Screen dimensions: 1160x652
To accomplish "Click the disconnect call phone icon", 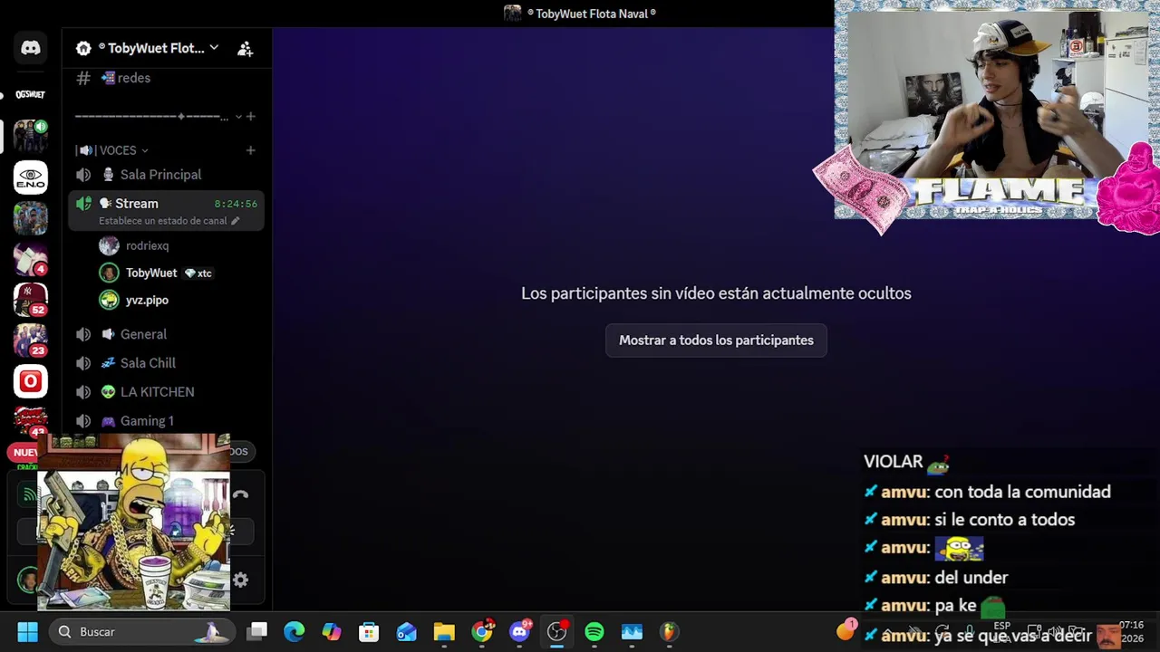I will (x=240, y=494).
